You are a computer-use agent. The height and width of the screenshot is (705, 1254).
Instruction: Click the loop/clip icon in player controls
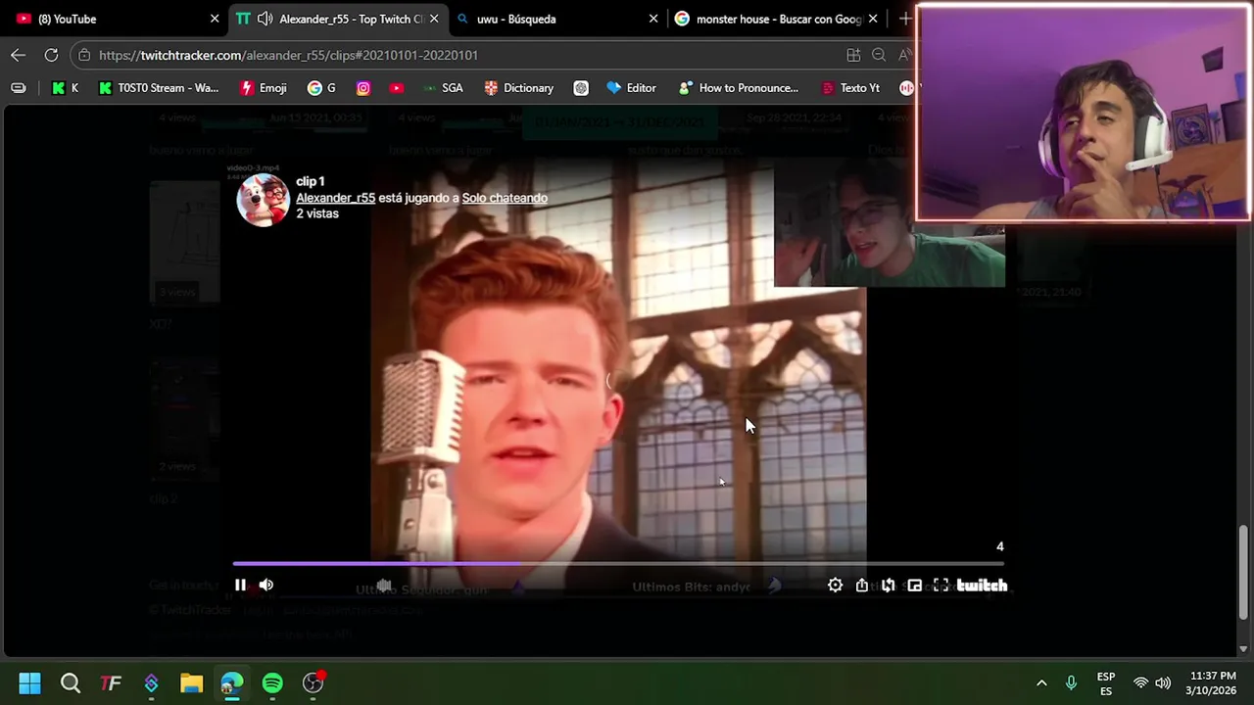888,585
